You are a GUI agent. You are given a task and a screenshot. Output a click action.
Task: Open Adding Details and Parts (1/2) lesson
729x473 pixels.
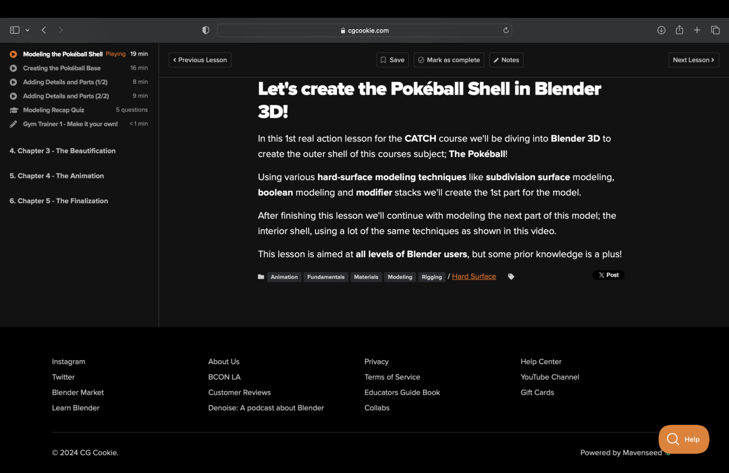click(65, 82)
